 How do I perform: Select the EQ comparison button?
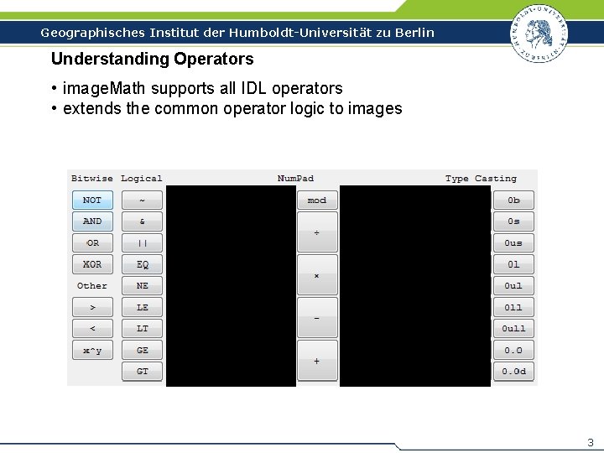click(142, 264)
